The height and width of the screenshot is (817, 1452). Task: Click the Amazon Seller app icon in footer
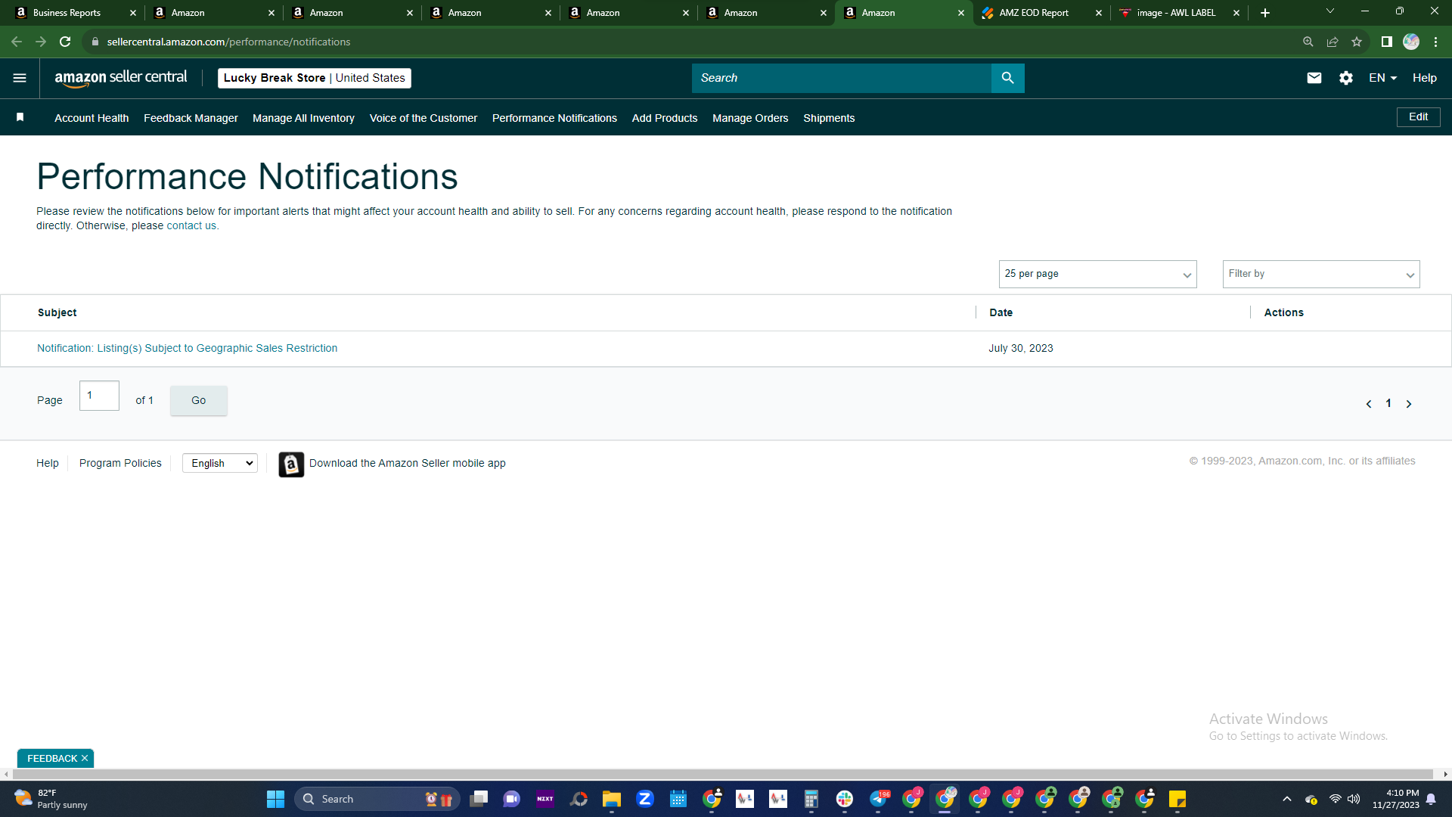click(x=291, y=464)
